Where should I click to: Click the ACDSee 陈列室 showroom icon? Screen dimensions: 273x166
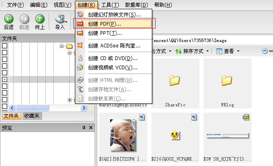[80, 45]
